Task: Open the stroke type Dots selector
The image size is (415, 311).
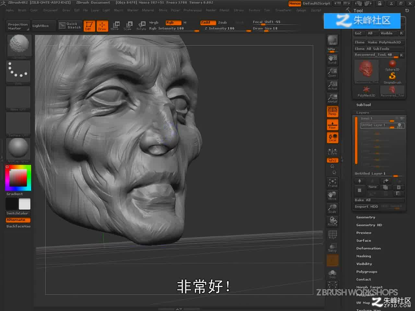Action: point(18,73)
